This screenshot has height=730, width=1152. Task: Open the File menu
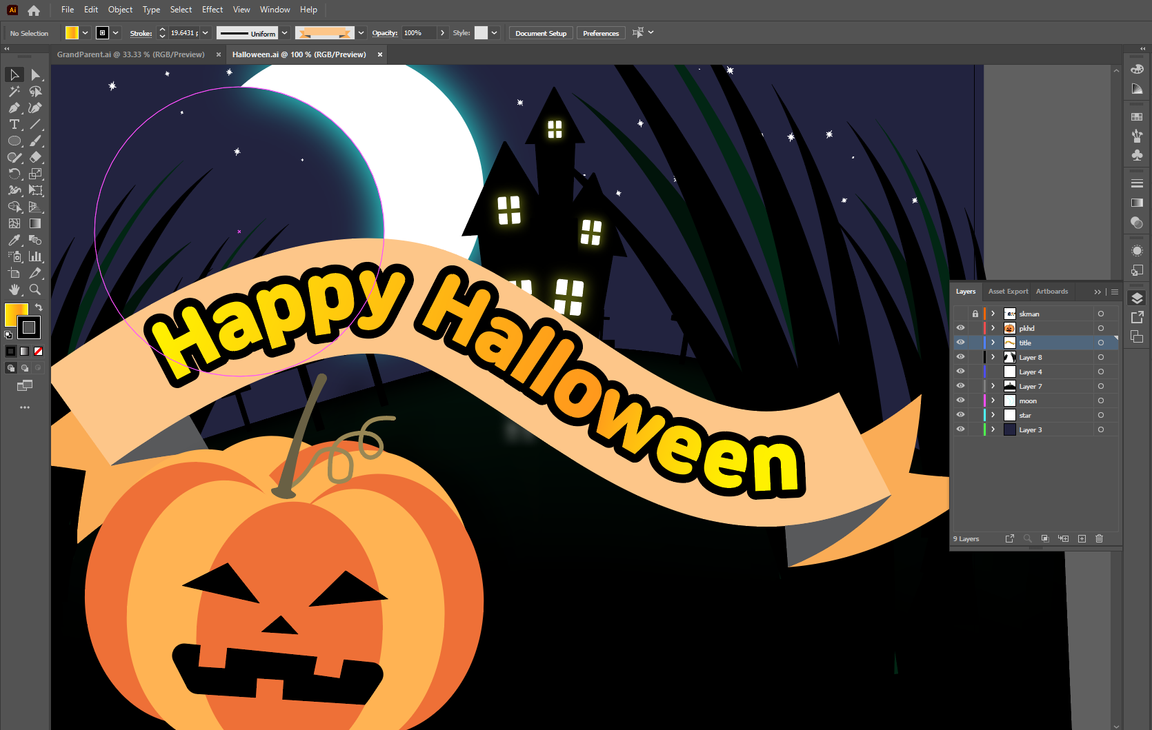(x=68, y=10)
